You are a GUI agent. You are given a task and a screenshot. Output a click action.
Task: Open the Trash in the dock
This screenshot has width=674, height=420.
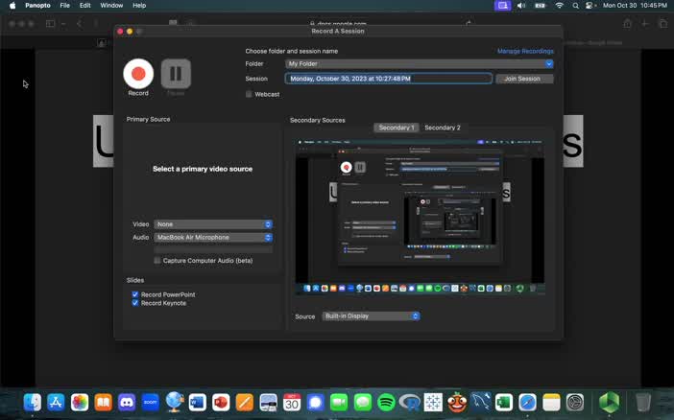coord(643,403)
